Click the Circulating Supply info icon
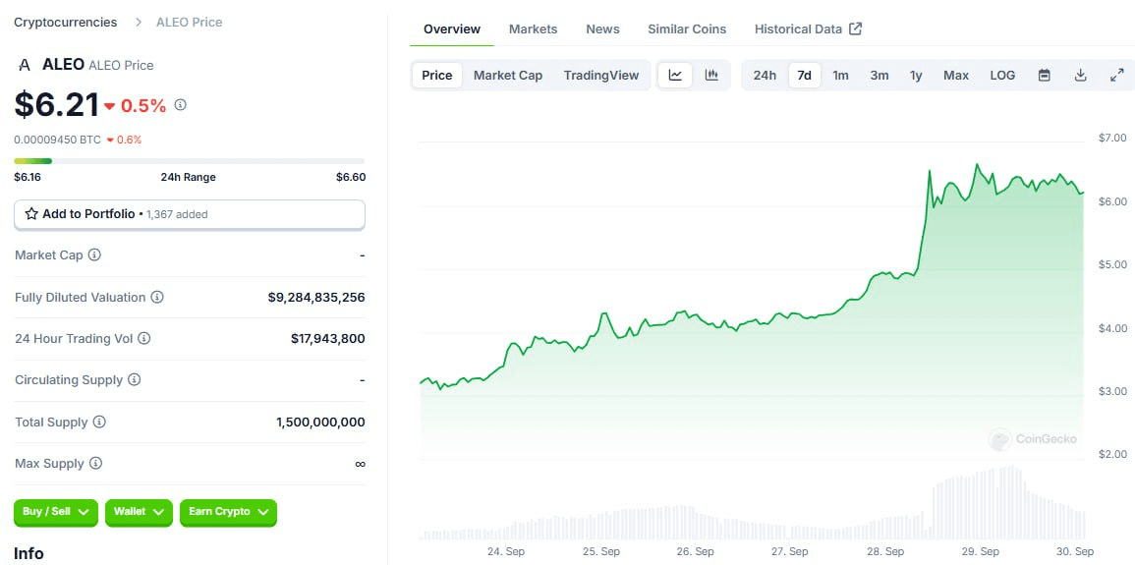The image size is (1135, 565). [134, 380]
